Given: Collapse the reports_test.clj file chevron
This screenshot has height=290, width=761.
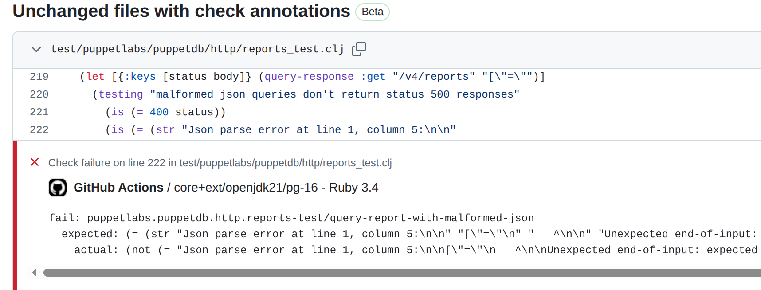Looking at the screenshot, I should pos(36,49).
